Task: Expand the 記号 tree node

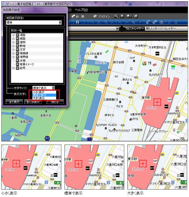Action: [x=13, y=68]
